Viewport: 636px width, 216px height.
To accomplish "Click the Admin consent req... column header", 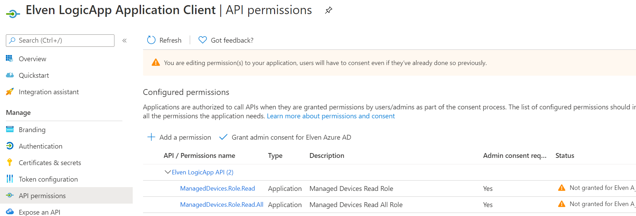I will [515, 155].
